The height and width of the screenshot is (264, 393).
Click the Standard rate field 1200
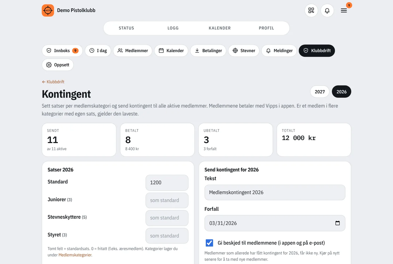167,183
